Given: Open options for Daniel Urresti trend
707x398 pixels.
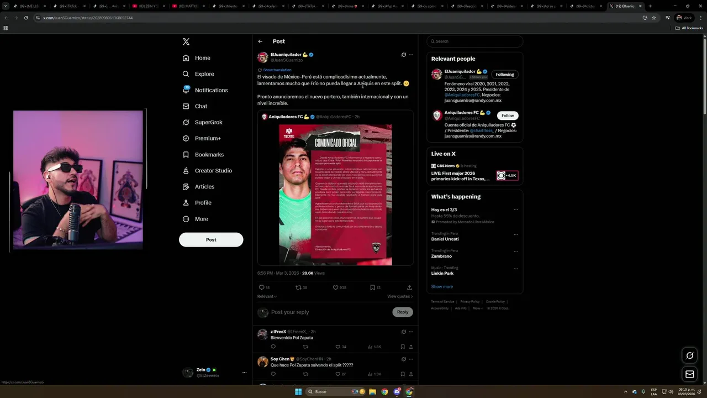Looking at the screenshot, I should (516, 234).
